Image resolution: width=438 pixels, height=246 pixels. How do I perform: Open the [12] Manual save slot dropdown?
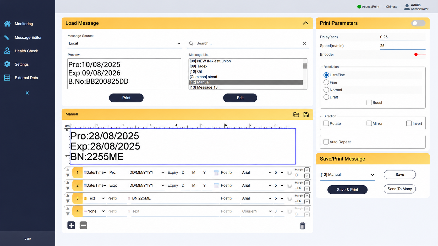347,175
